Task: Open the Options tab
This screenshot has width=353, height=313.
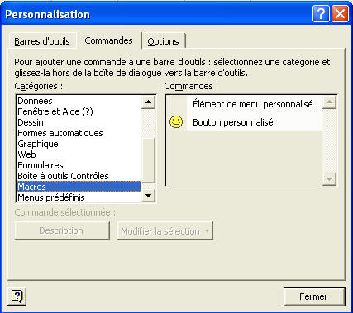Action: tap(163, 41)
